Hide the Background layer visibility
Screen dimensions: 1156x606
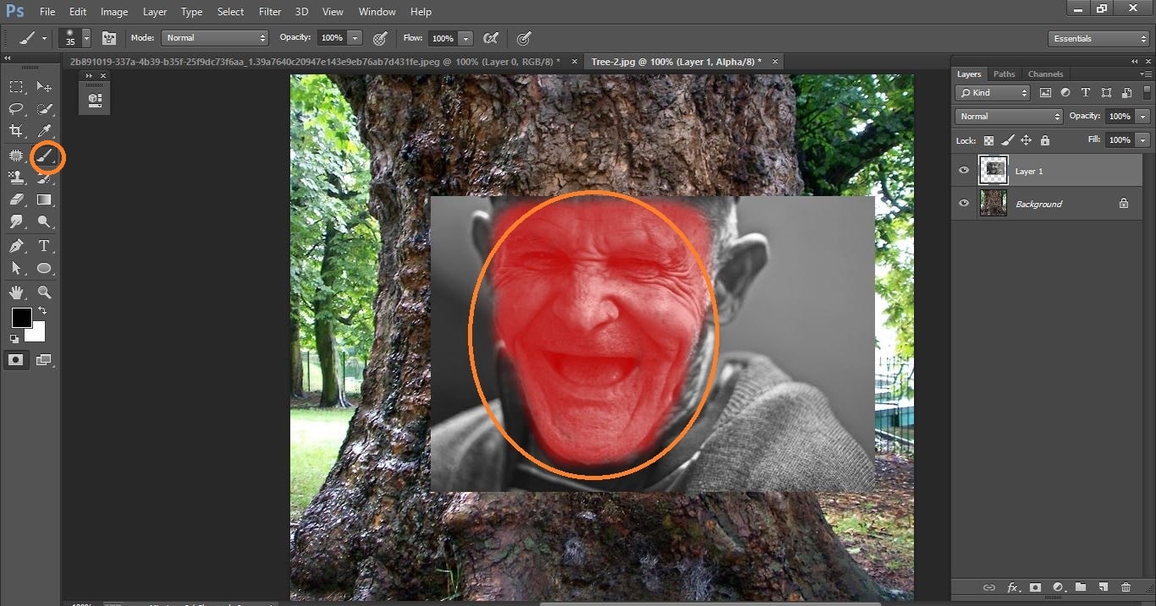click(963, 203)
